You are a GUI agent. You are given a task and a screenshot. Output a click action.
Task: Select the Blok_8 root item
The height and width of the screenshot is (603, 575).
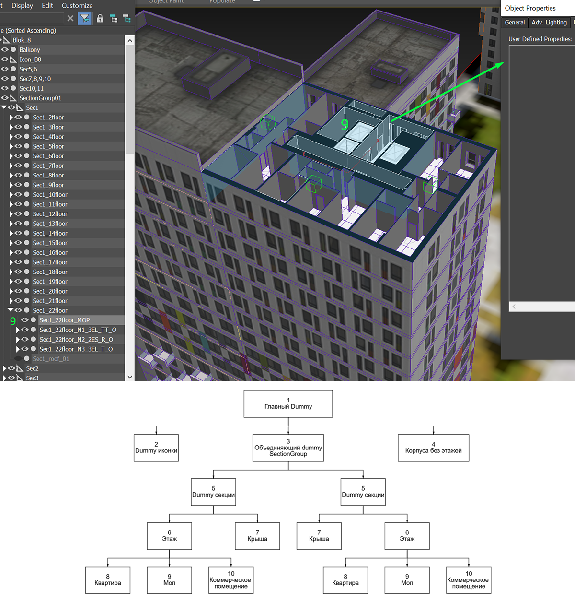pyautogui.click(x=22, y=40)
